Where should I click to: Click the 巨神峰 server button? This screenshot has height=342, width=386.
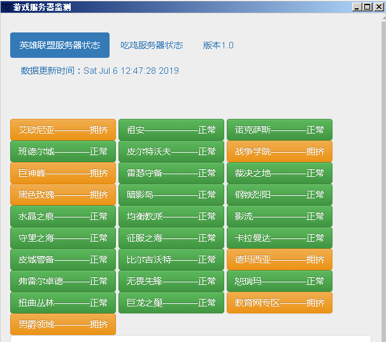(x=63, y=173)
